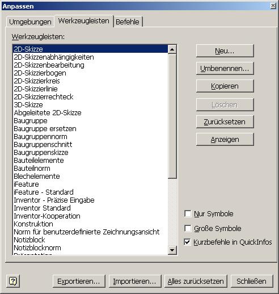The image size is (279, 294).
Task: Click the help question mark icon
Action: click(13, 281)
